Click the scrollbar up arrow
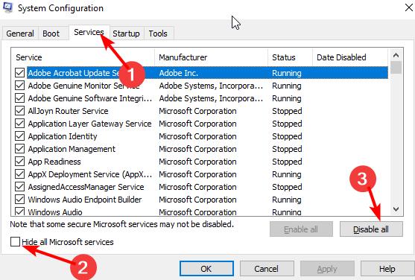The image size is (415, 280). pyautogui.click(x=396, y=55)
